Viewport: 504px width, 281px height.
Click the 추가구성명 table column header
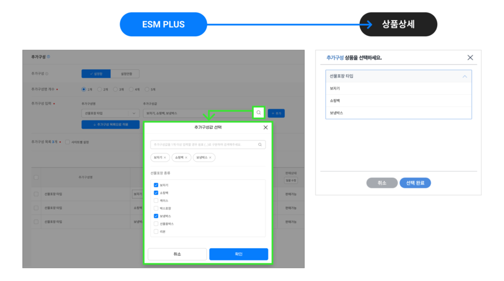tap(86, 177)
